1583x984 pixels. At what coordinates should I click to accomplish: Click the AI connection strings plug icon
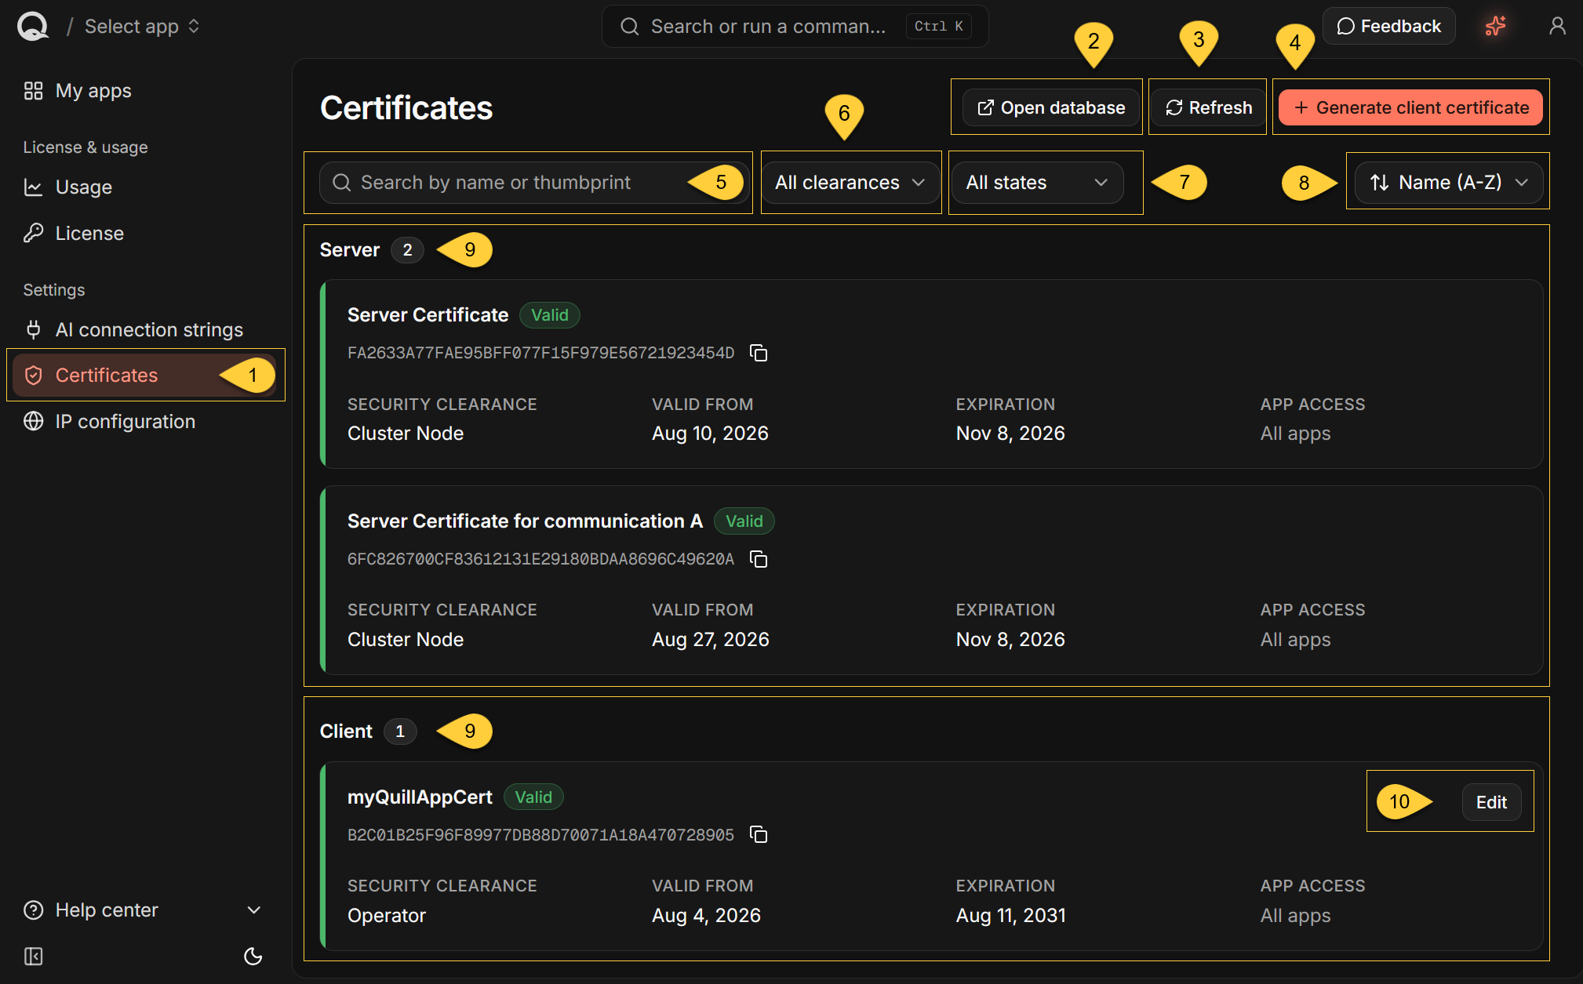coord(33,329)
